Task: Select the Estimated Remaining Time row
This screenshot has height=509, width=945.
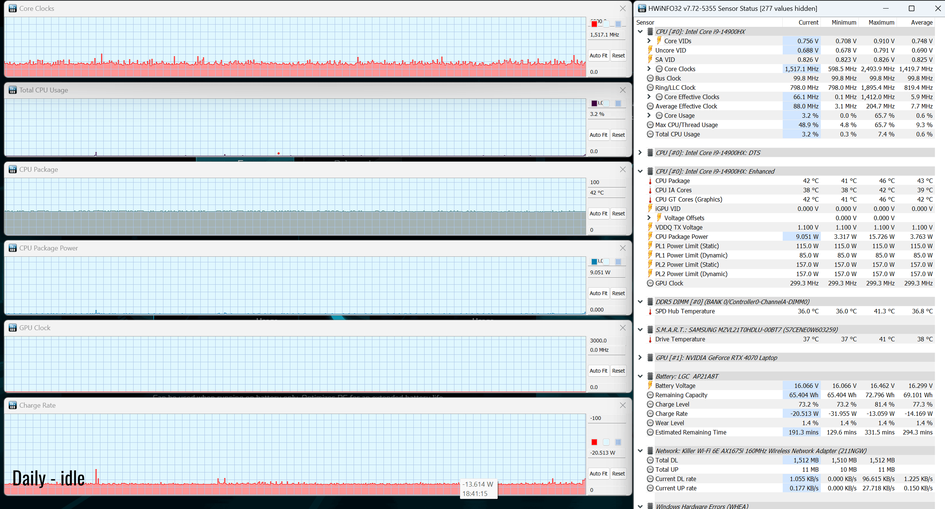Action: coord(786,432)
